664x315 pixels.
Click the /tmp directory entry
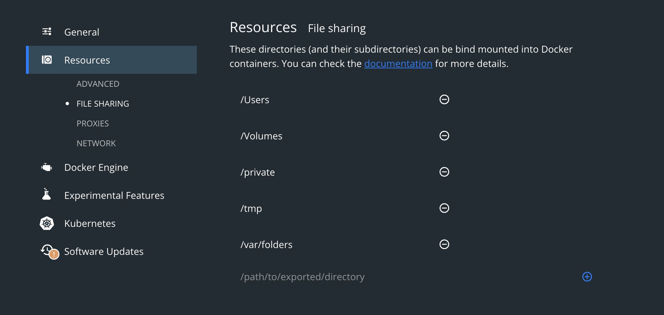pyautogui.click(x=251, y=208)
